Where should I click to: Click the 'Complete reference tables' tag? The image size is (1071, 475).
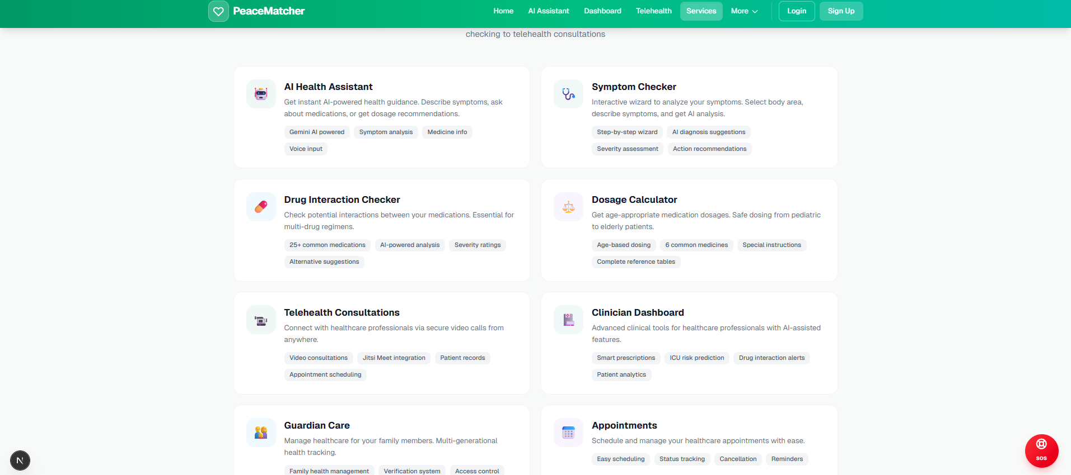click(x=636, y=262)
